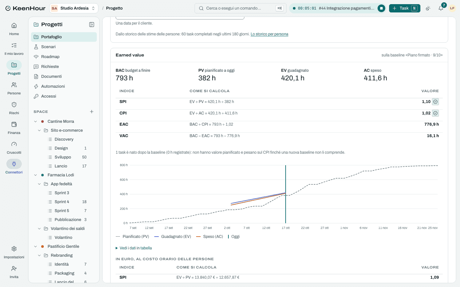Expand Vedi i dati in tabella
The image size is (460, 287).
[x=134, y=248]
